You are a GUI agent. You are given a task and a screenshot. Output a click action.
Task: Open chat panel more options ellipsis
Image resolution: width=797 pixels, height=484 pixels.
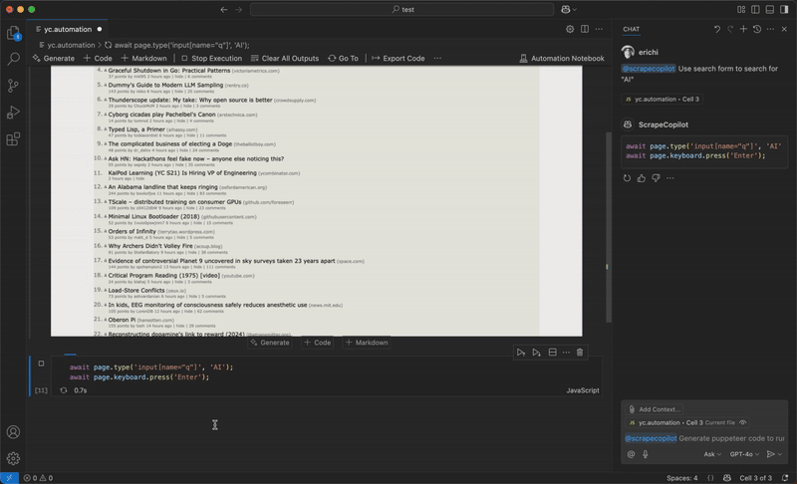[x=770, y=29]
